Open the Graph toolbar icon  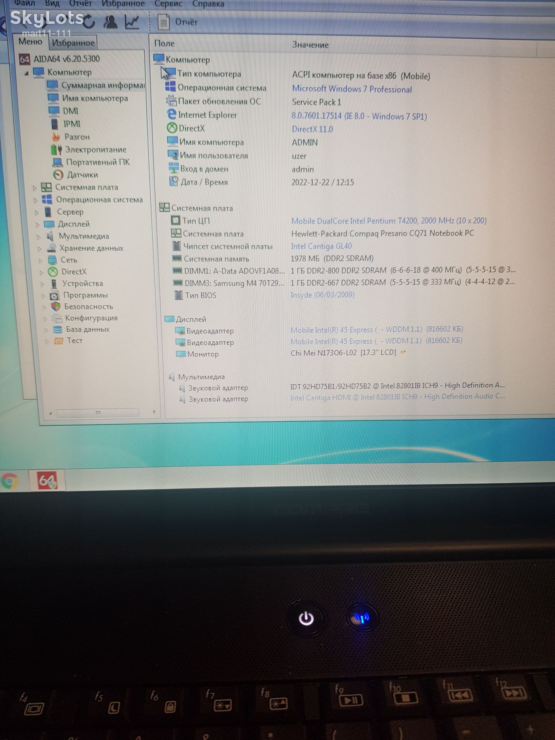pos(132,22)
